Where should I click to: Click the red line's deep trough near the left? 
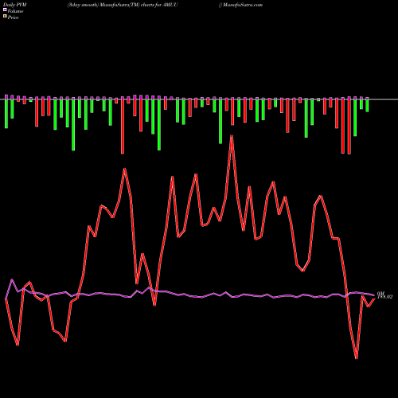[18, 345]
